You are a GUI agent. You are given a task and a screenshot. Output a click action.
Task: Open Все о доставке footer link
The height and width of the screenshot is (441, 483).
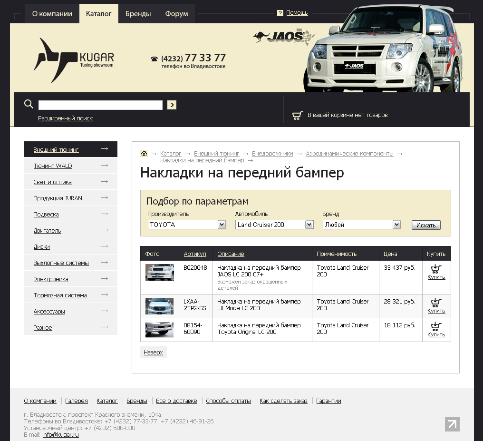[176, 401]
